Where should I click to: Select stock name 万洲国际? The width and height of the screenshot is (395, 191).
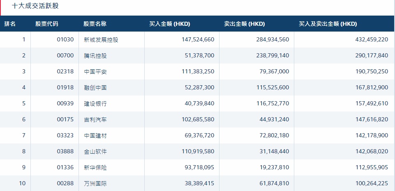pos(95,184)
